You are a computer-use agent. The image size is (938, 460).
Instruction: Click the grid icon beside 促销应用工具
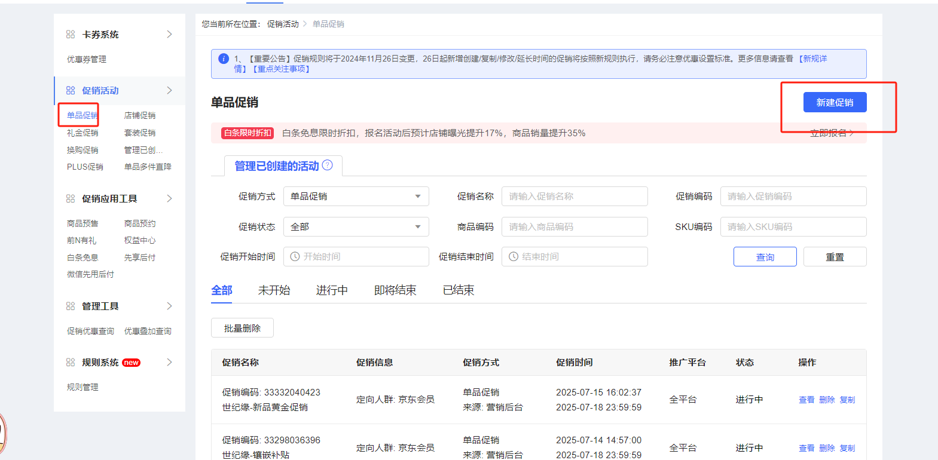71,199
